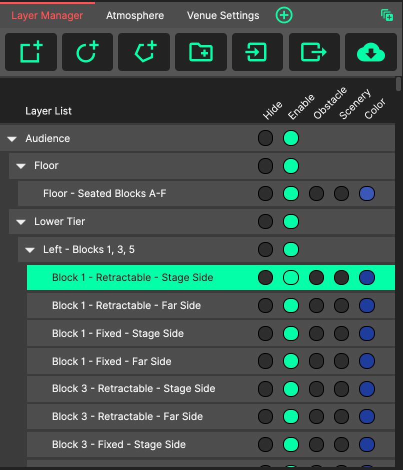
Task: Toggle Obstacle for Block 1 - Retractable - Far Side
Action: tap(316, 305)
